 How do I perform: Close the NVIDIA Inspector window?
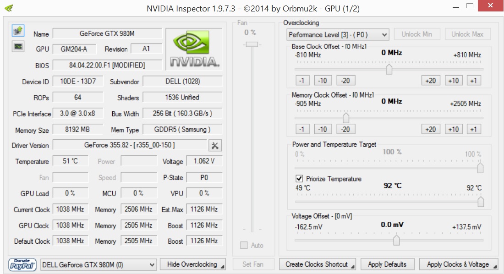(490, 6)
